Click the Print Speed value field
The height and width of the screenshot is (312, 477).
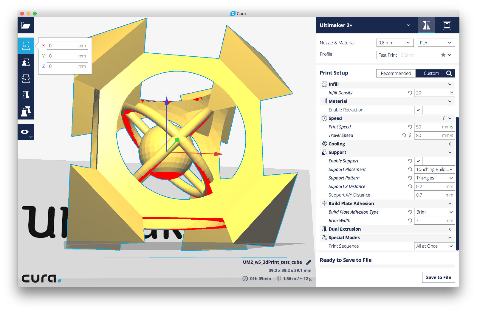[x=434, y=127]
